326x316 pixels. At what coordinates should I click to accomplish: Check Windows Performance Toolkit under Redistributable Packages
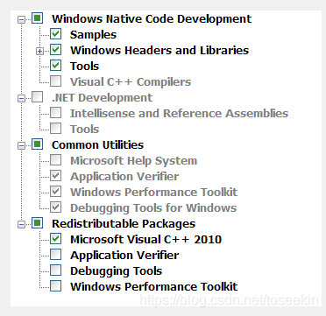55,286
